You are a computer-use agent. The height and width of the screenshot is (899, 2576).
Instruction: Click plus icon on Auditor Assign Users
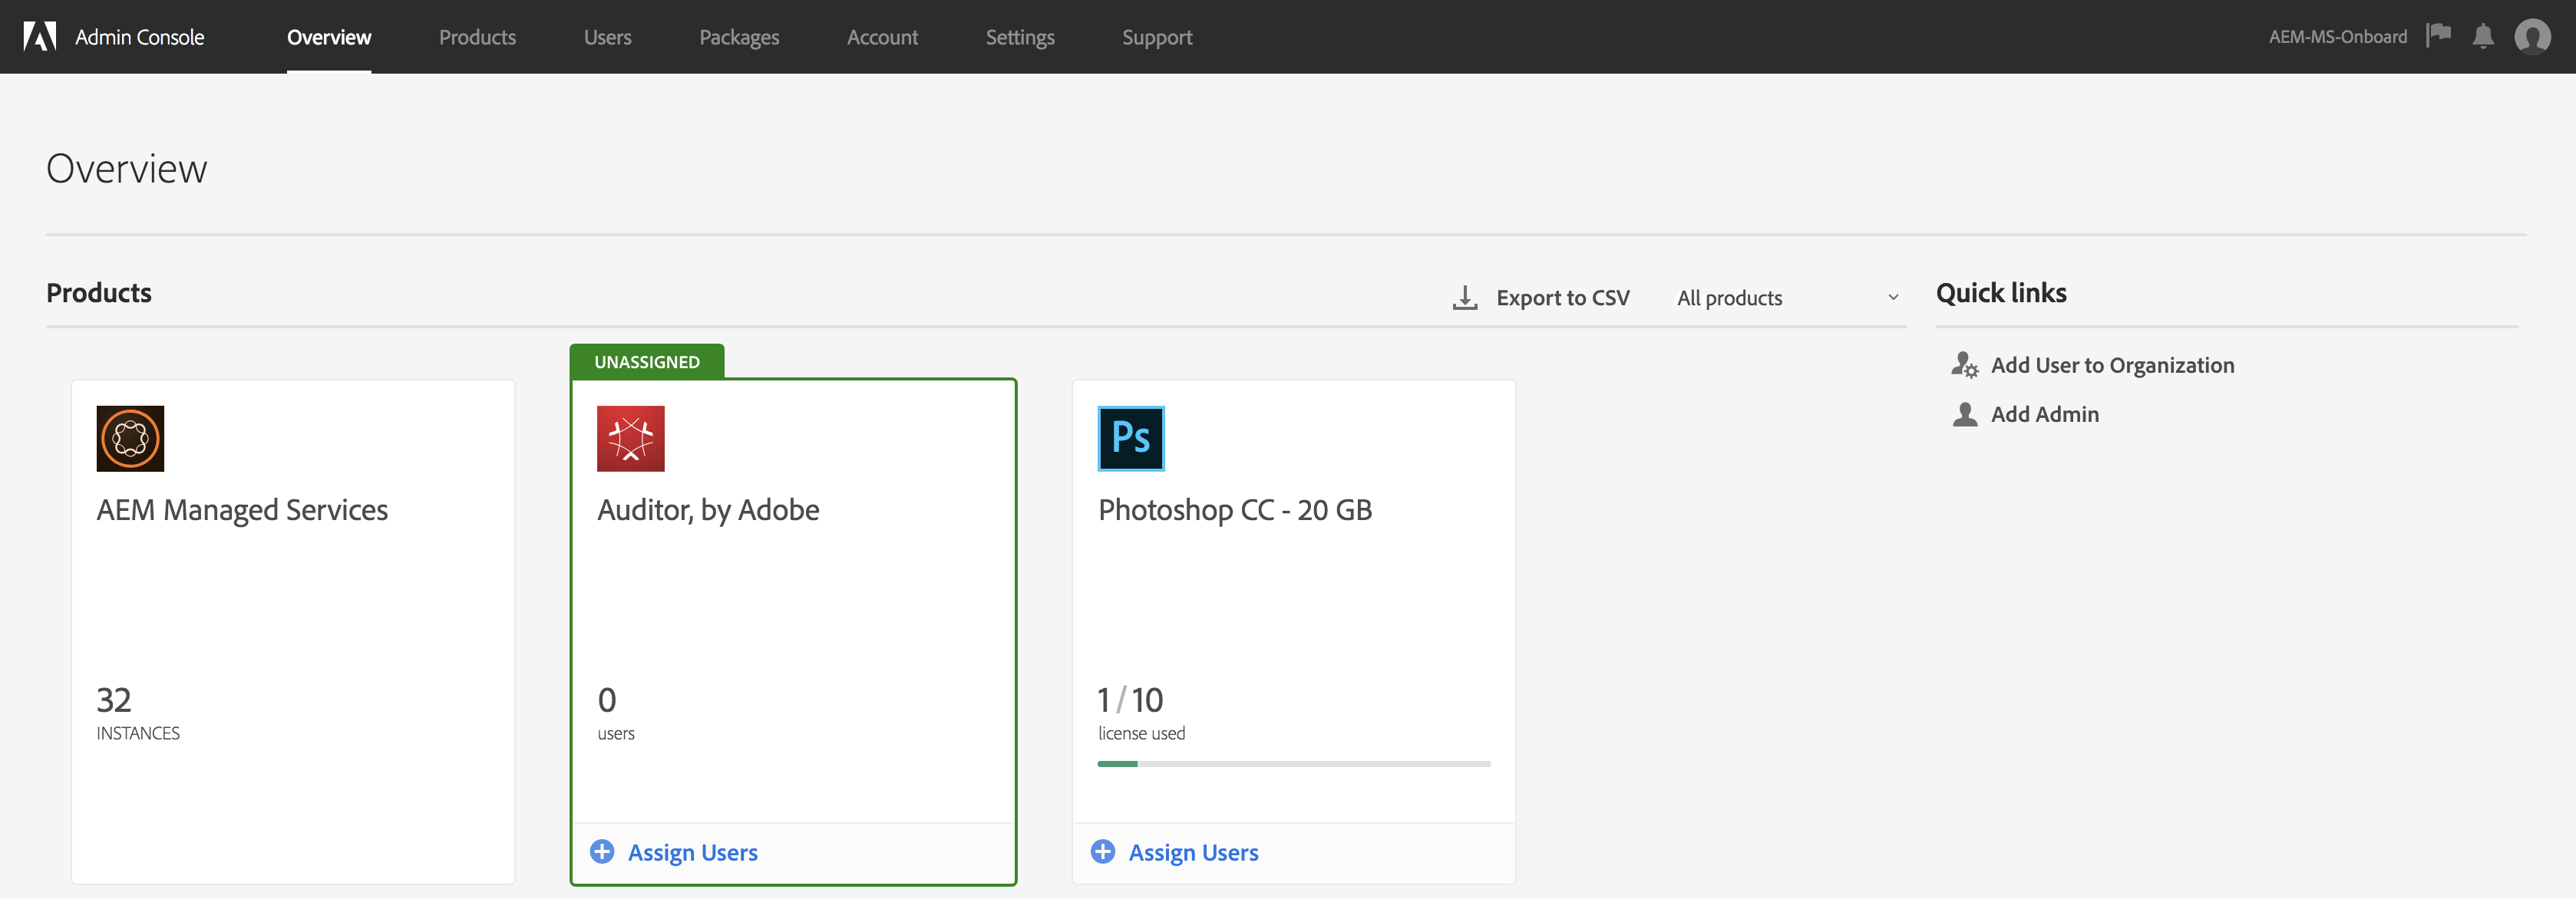pyautogui.click(x=602, y=852)
